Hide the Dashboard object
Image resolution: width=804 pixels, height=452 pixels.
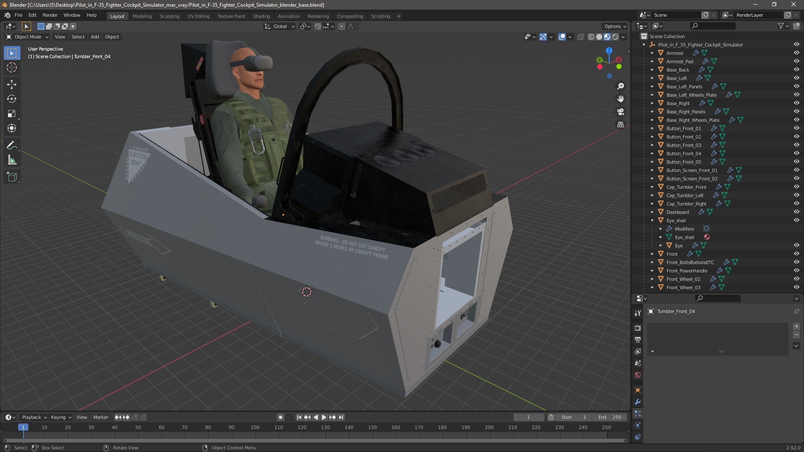(796, 212)
